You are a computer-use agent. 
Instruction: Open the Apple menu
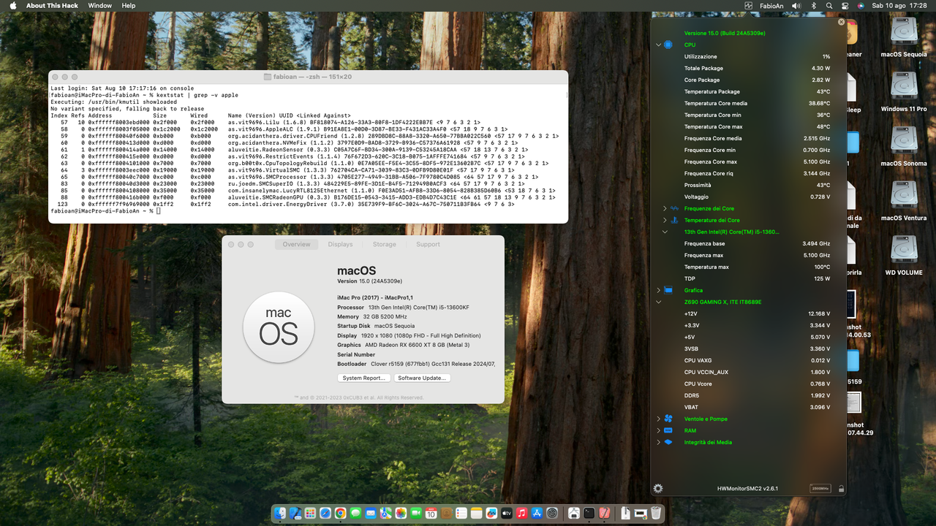pyautogui.click(x=12, y=5)
